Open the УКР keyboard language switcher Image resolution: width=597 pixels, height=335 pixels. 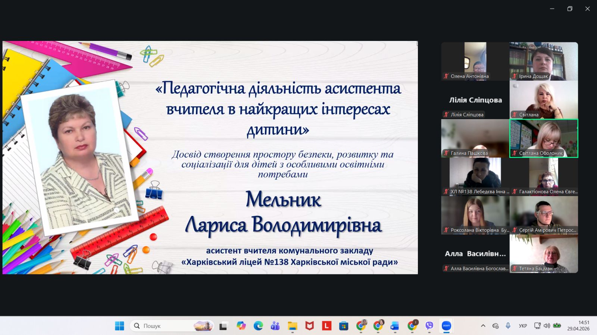(523, 326)
